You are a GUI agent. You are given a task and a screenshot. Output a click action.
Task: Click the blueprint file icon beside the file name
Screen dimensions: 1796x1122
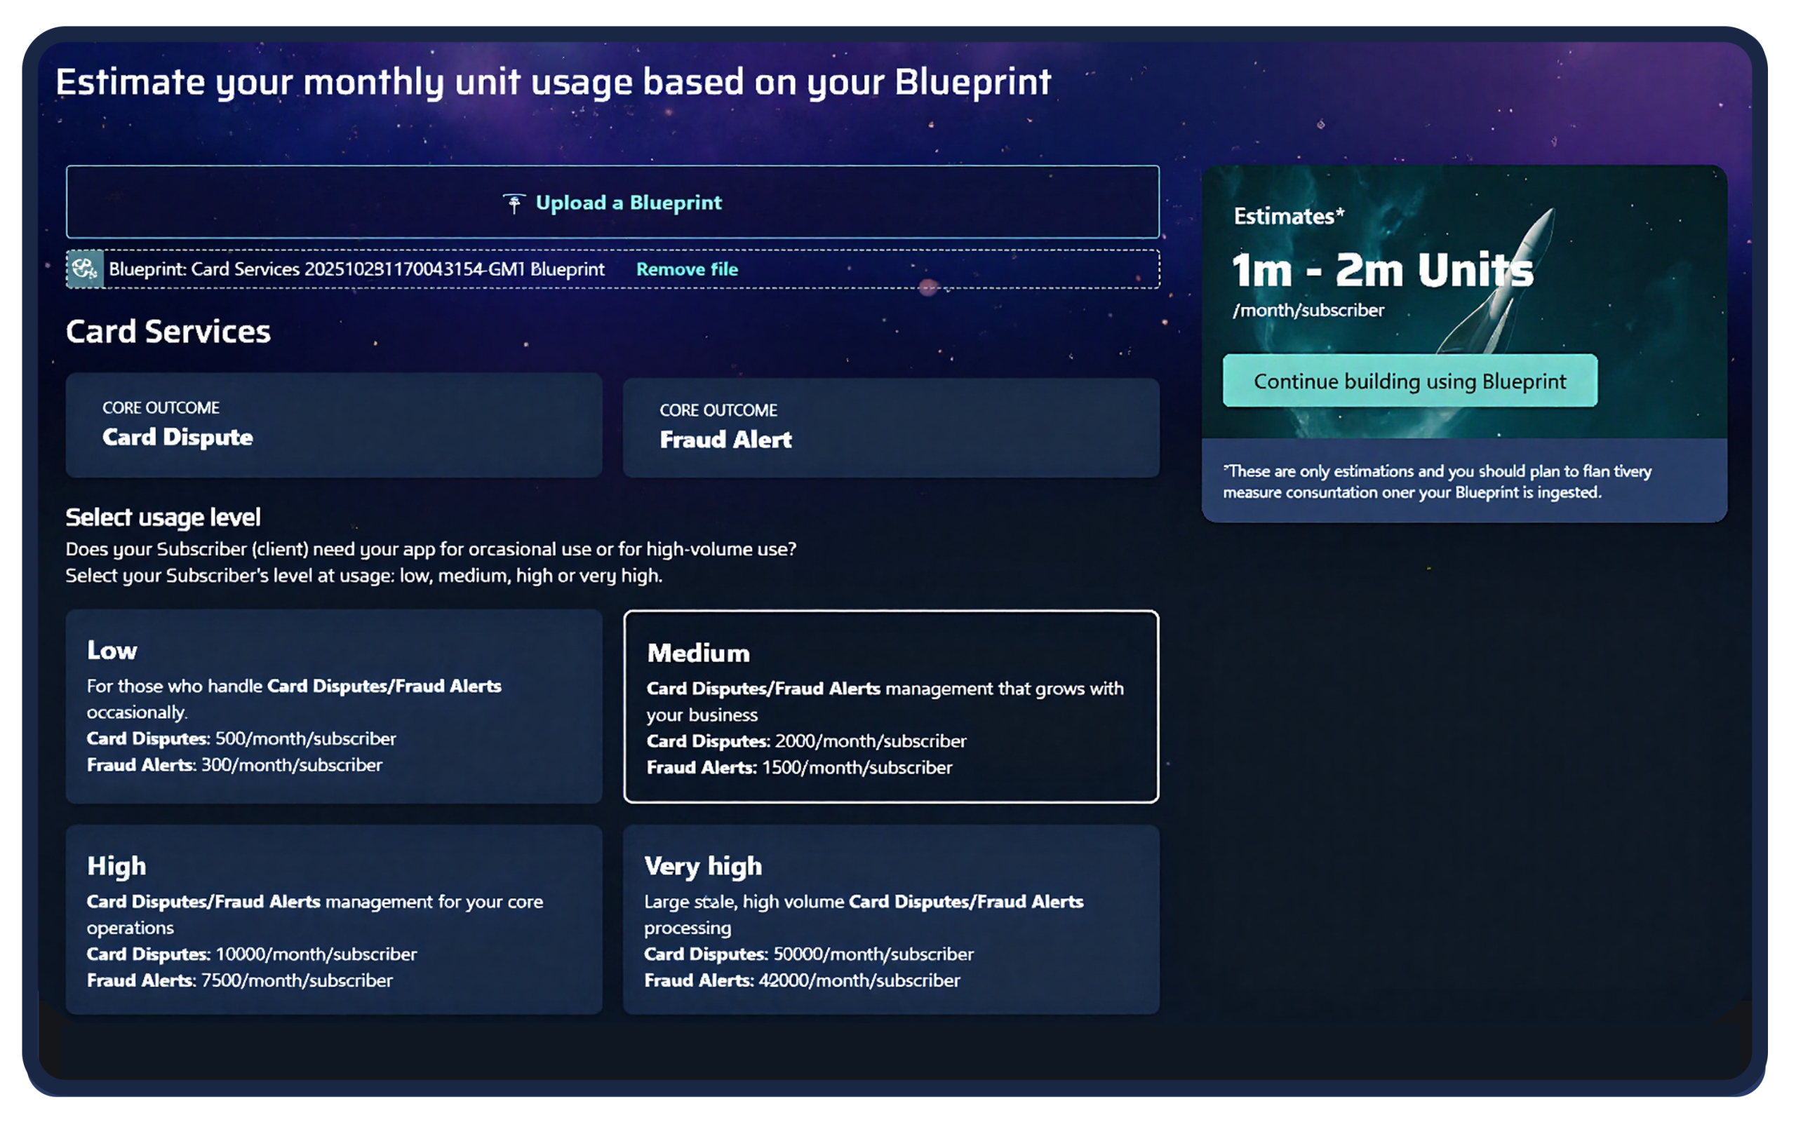[x=84, y=269]
